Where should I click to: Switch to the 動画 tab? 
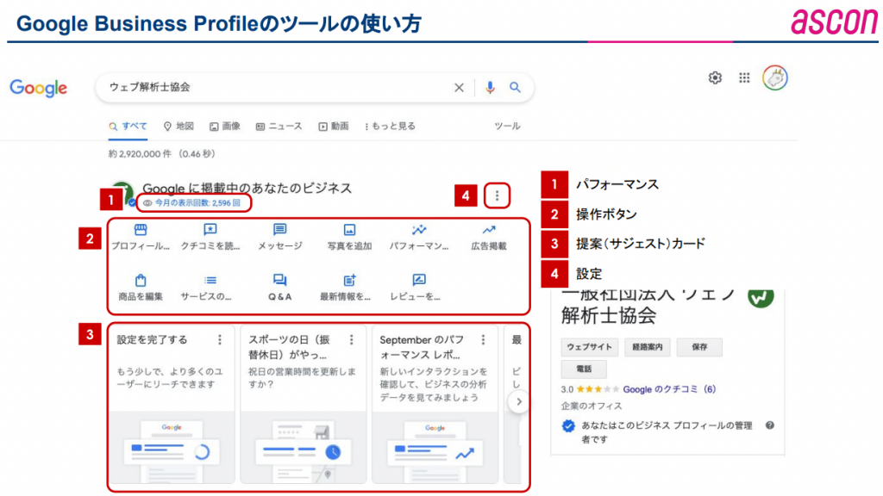coord(334,126)
